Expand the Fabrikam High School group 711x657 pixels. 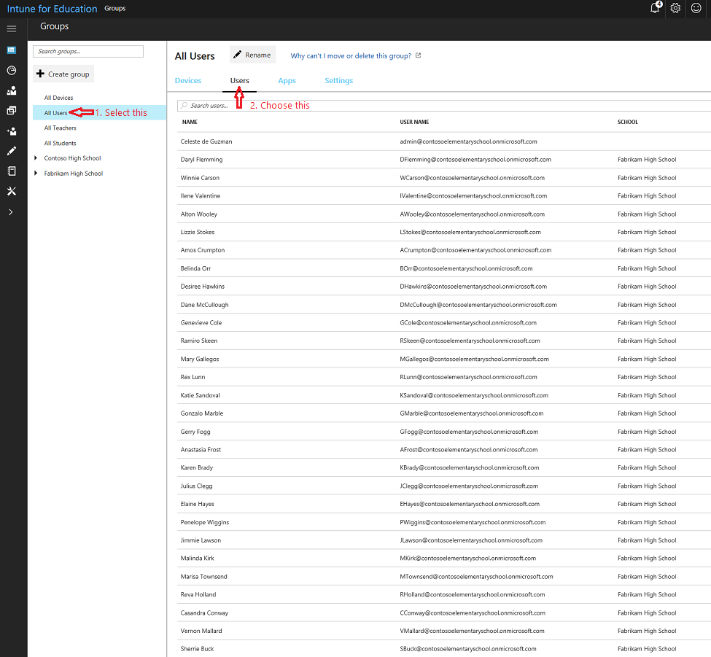click(x=36, y=174)
